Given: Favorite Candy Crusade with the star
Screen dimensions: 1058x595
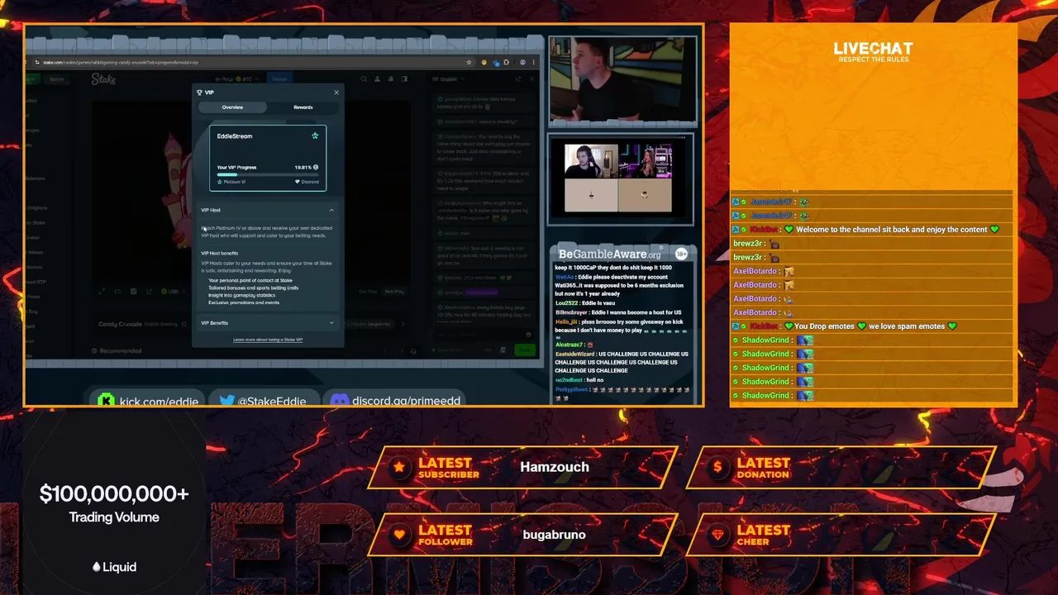Looking at the screenshot, I should click(184, 324).
